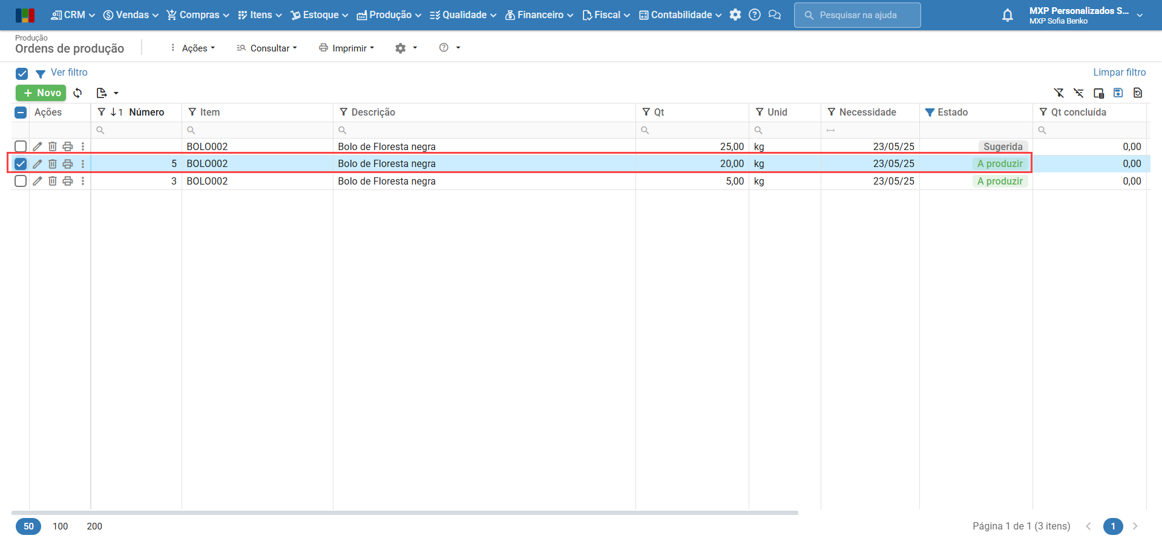1162x544 pixels.
Task: Uncheck the order 5 row checkbox
Action: (21, 164)
